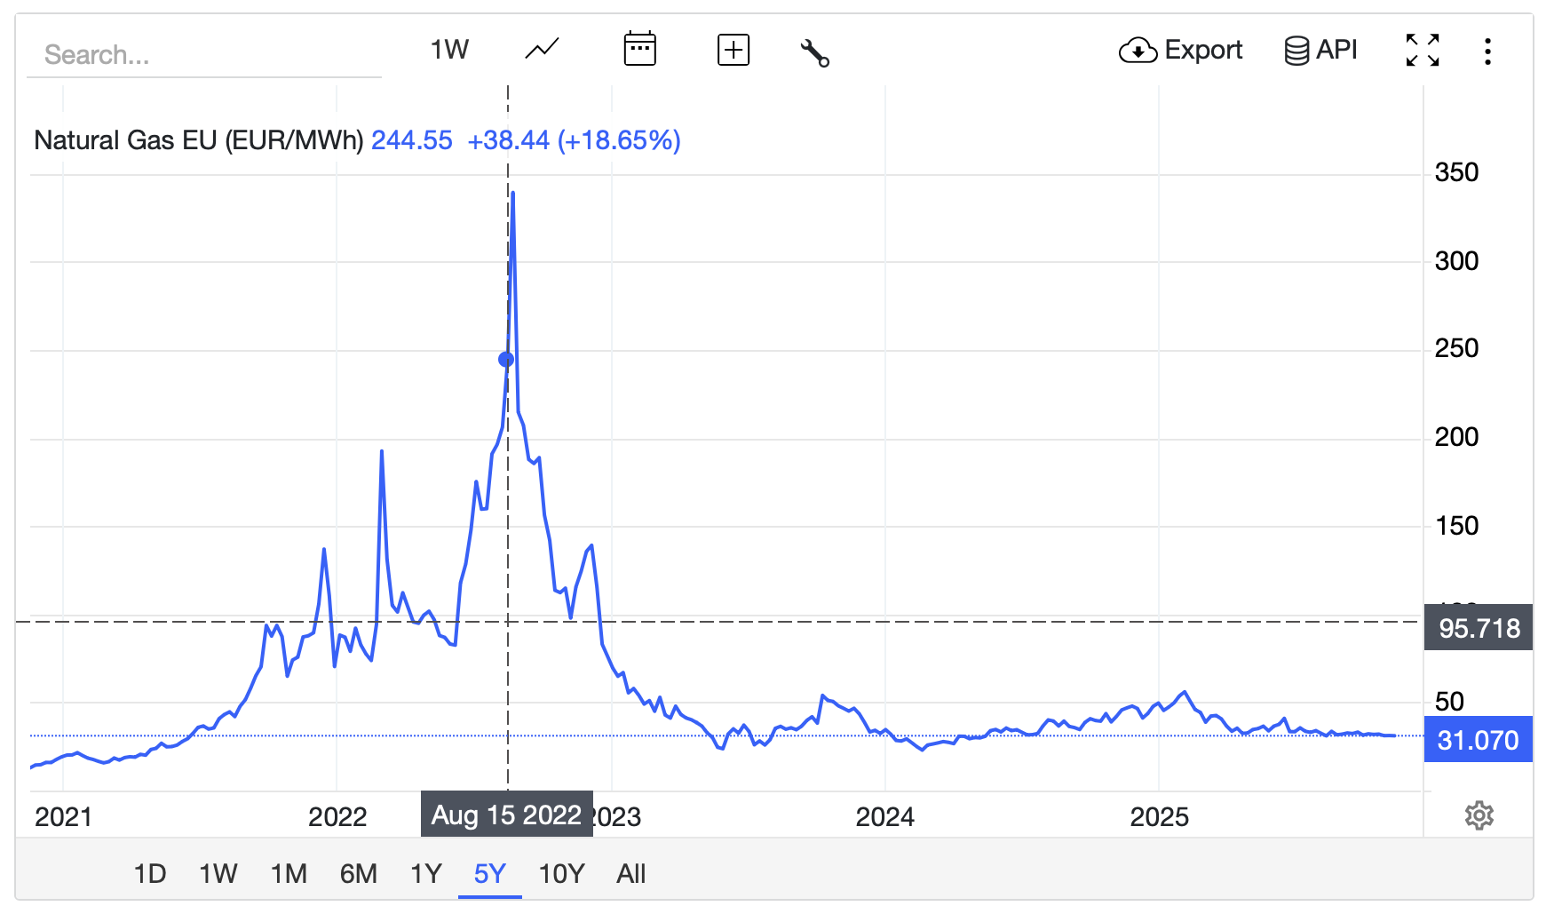Screen dimensions: 1554x922
Task: Switch to the 1M range tab
Action: [289, 874]
